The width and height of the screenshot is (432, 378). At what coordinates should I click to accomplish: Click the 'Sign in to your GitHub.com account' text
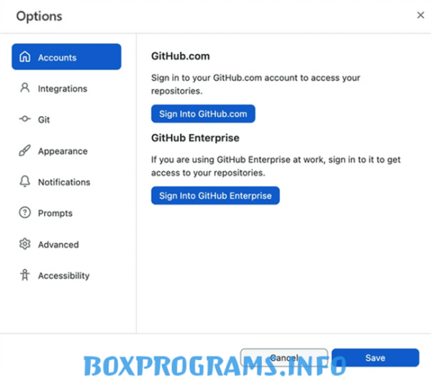pyautogui.click(x=256, y=84)
